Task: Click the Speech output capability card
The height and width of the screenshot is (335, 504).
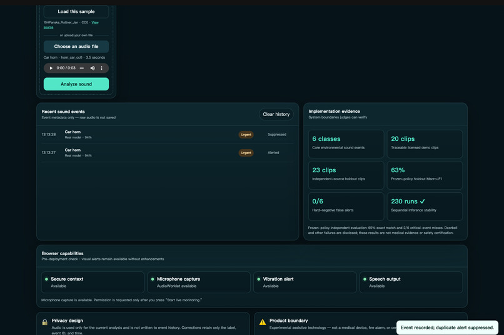Action: coord(411,283)
